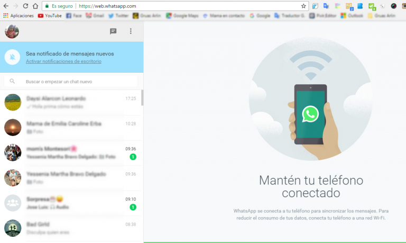Open the Google bookmark

pos(260,16)
